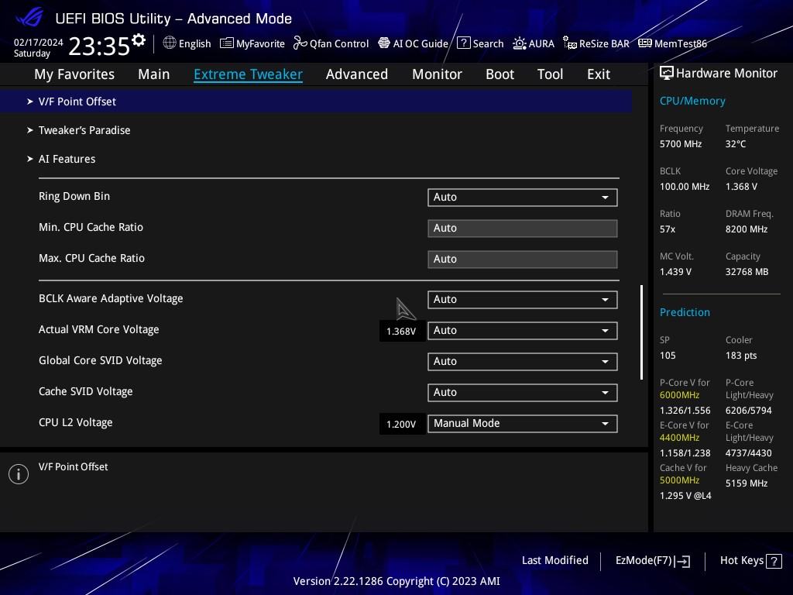Click the Qfan Control fan icon
Image resolution: width=793 pixels, height=595 pixels.
pos(300,43)
